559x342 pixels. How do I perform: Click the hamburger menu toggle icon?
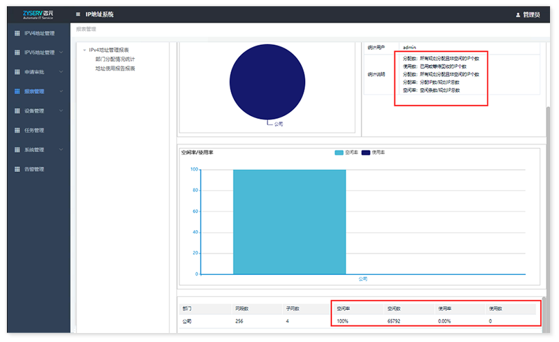pos(77,14)
